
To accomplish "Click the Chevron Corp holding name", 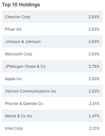I will tap(18, 17).
